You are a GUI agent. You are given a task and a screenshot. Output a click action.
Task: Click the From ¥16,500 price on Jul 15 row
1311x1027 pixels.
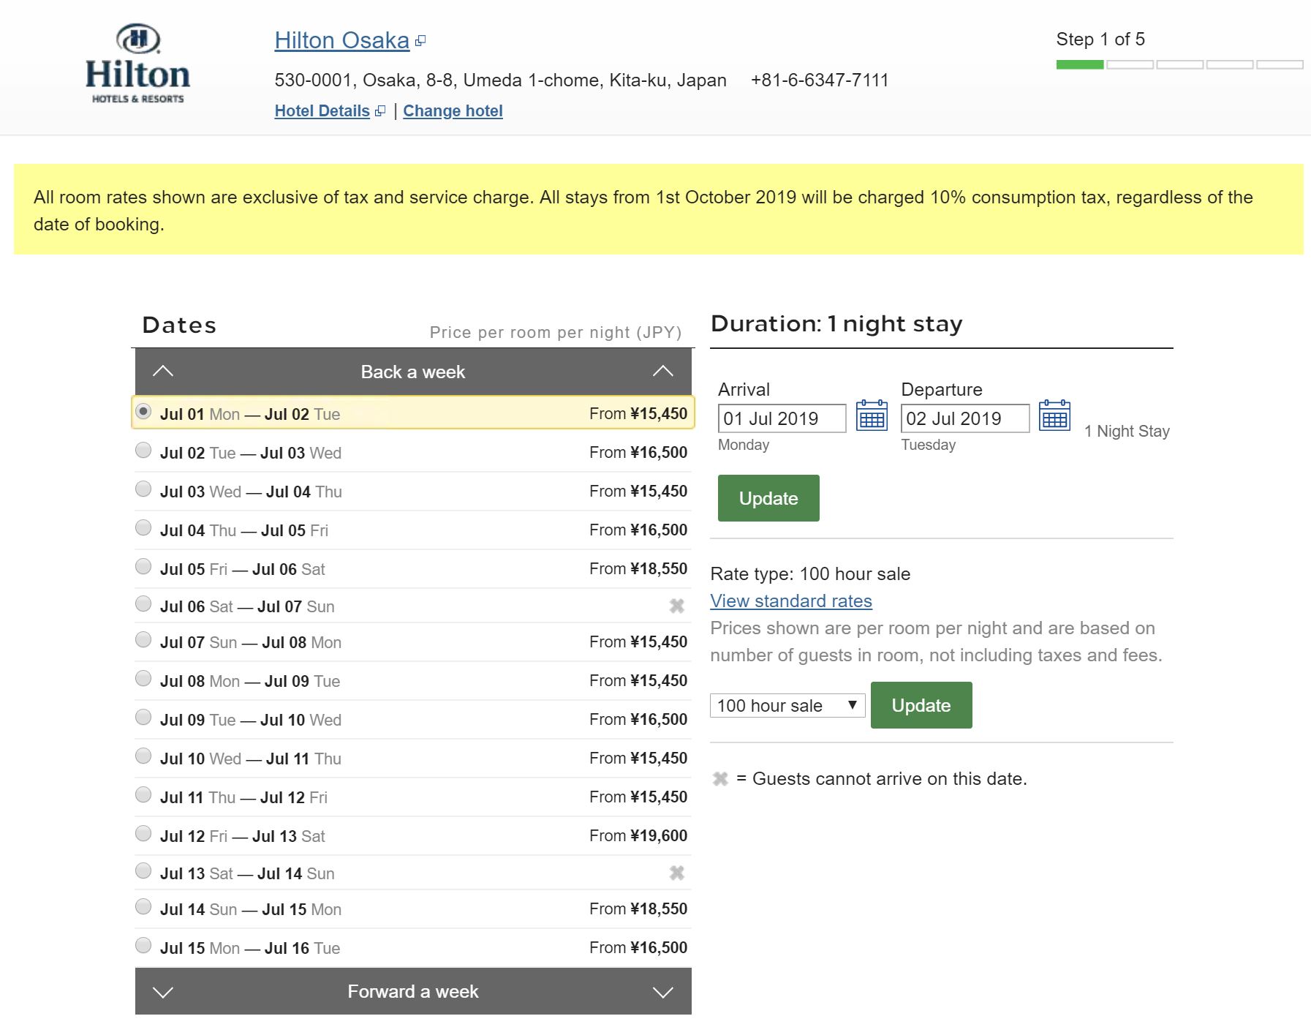tap(638, 947)
